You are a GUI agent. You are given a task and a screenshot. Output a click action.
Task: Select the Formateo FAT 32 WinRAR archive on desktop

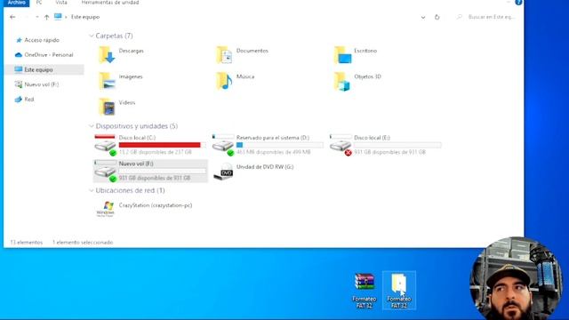pos(364,291)
